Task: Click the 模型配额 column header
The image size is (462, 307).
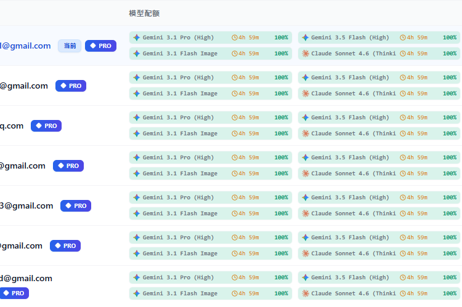Action: tap(144, 14)
